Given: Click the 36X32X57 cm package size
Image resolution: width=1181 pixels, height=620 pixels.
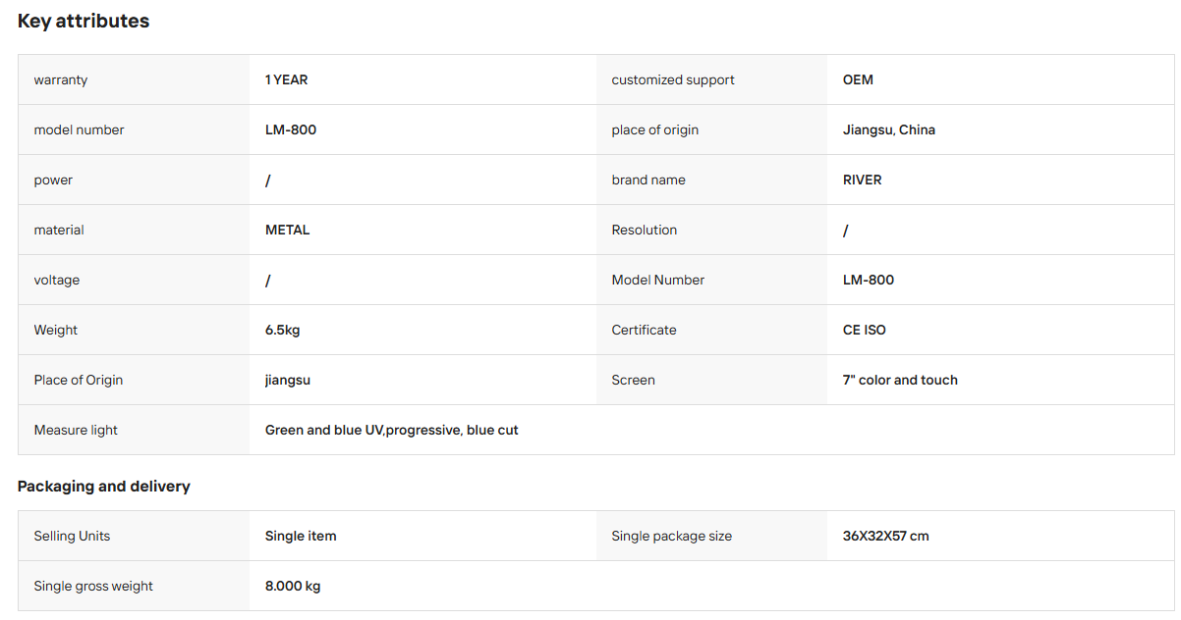Looking at the screenshot, I should [886, 536].
